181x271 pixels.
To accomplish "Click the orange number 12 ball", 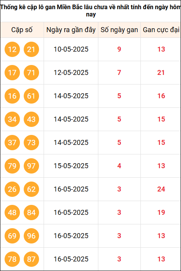I will (x=12, y=49).
